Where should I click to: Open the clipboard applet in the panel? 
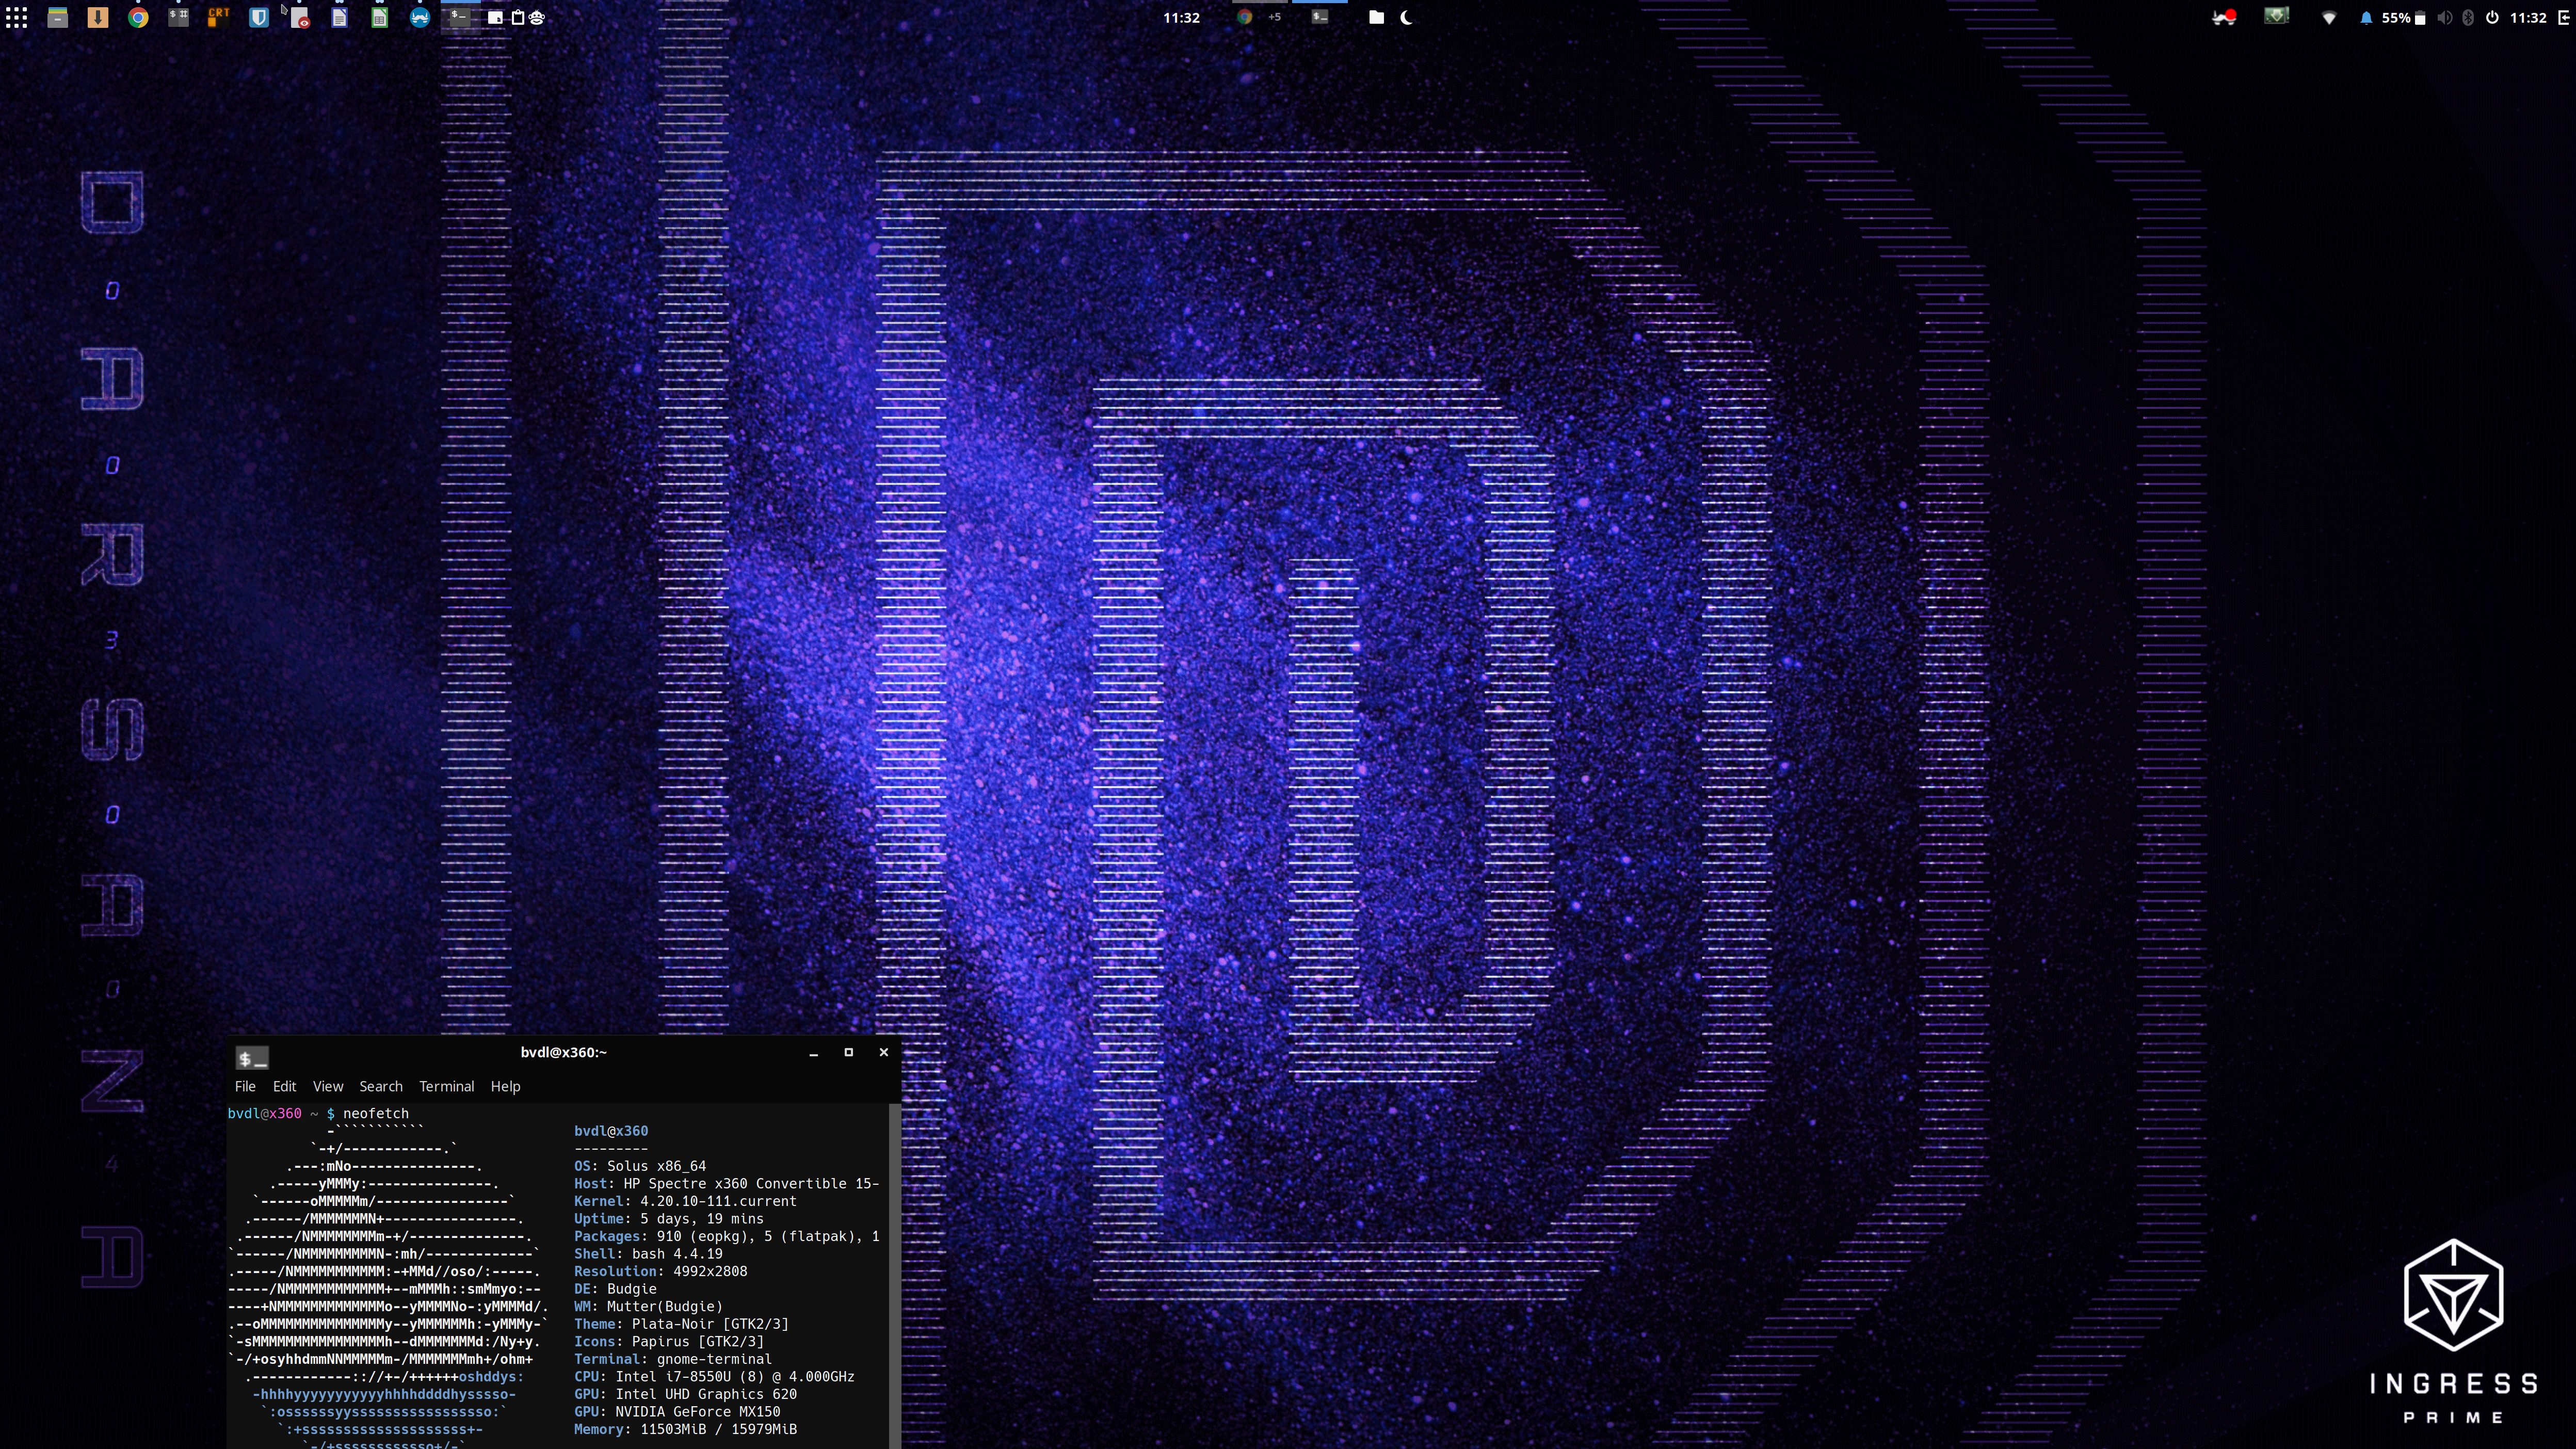(x=517, y=17)
